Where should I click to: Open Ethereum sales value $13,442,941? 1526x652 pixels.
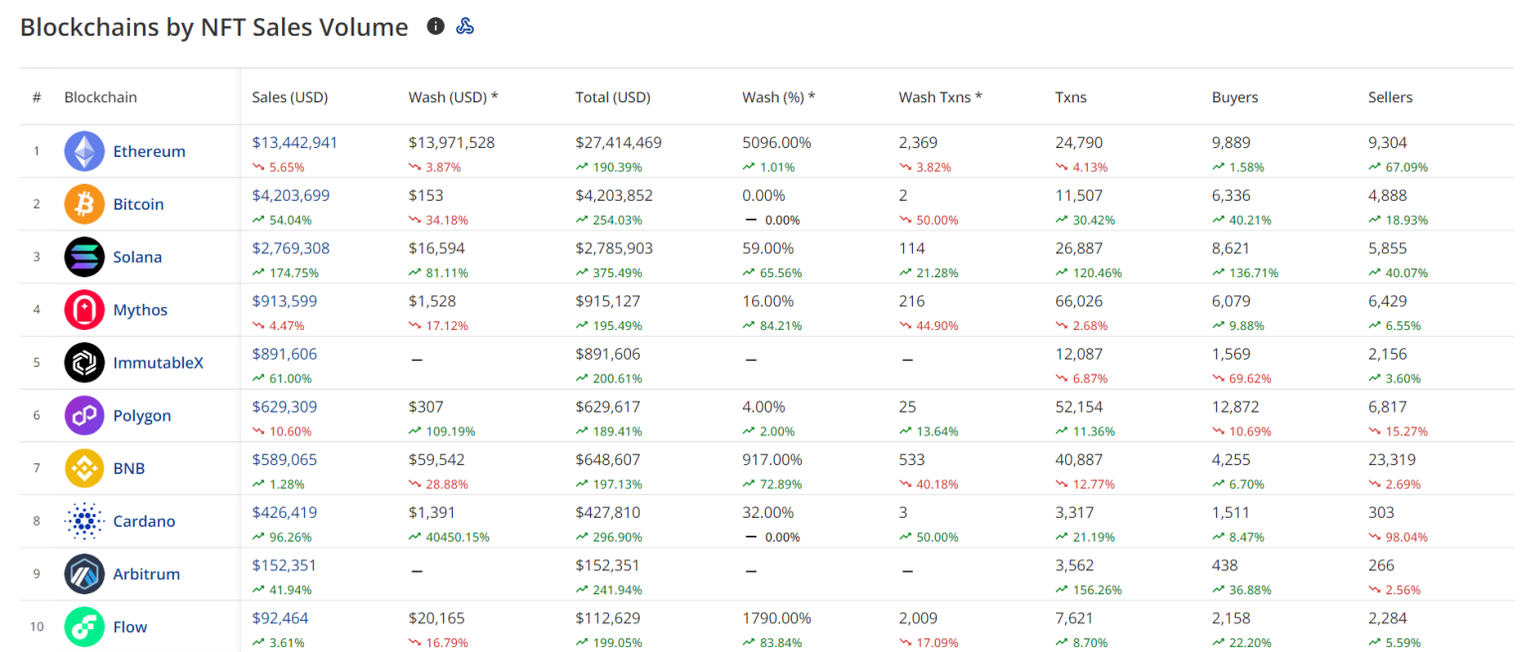[x=295, y=143]
